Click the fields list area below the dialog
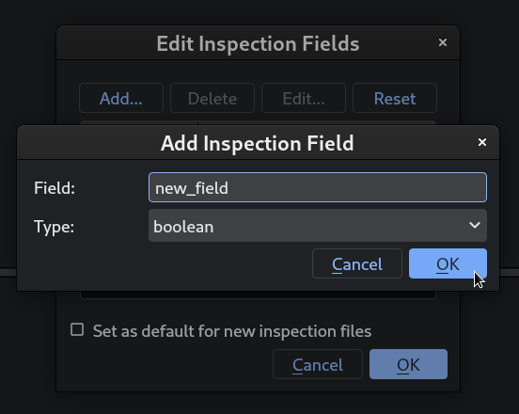The width and height of the screenshot is (519, 414). [x=258, y=295]
